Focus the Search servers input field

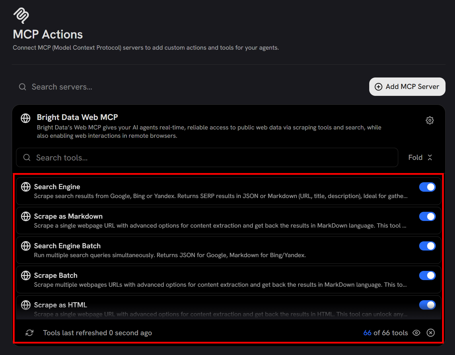pyautogui.click(x=189, y=87)
